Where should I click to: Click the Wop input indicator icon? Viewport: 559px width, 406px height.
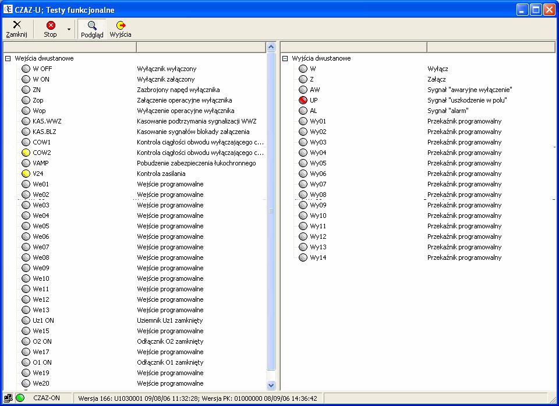click(26, 111)
